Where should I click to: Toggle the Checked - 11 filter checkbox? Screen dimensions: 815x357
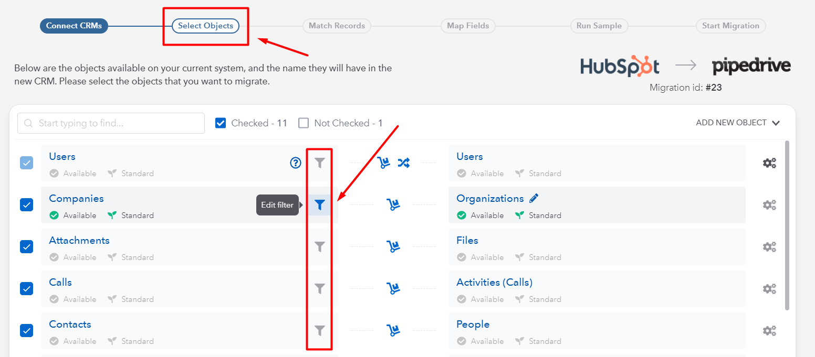click(221, 123)
